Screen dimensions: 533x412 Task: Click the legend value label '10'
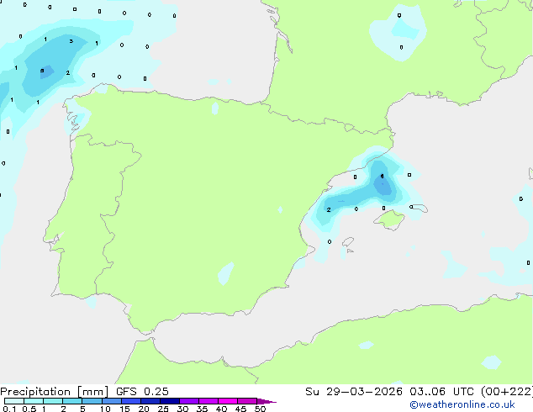105,409
